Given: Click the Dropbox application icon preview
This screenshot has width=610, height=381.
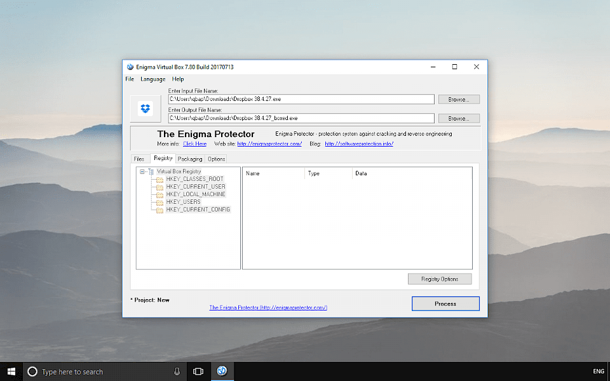Looking at the screenshot, I should tap(146, 109).
